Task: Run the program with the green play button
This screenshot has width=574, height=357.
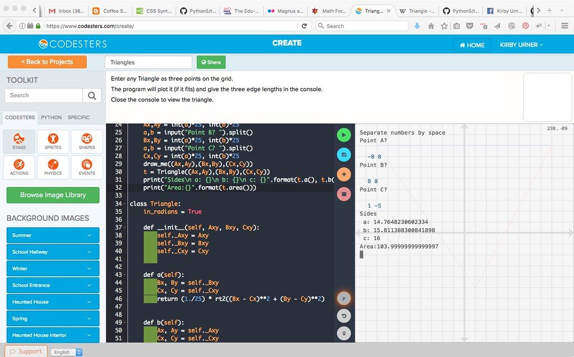Action: (344, 135)
